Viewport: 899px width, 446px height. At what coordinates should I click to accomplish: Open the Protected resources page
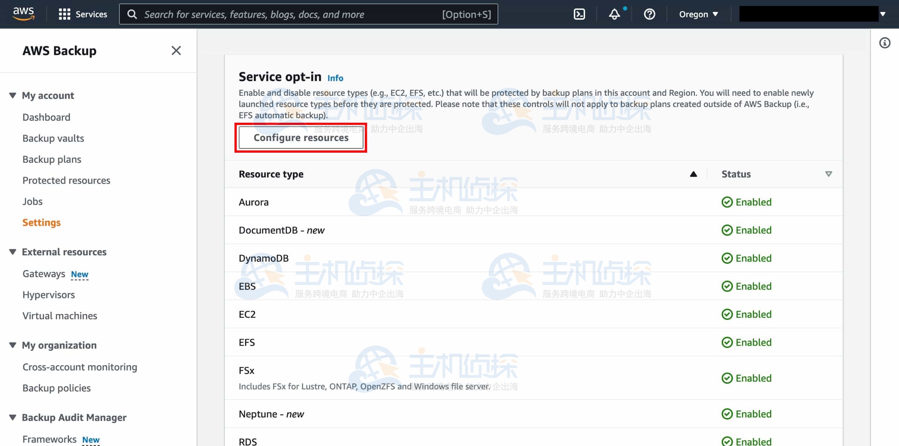pos(66,180)
